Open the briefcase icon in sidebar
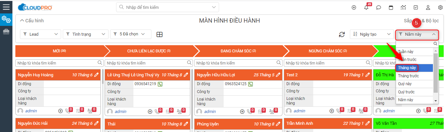This screenshot has width=446, height=132. (x=6, y=32)
